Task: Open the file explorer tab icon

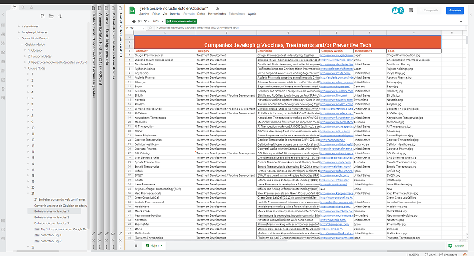Action: (14, 7)
